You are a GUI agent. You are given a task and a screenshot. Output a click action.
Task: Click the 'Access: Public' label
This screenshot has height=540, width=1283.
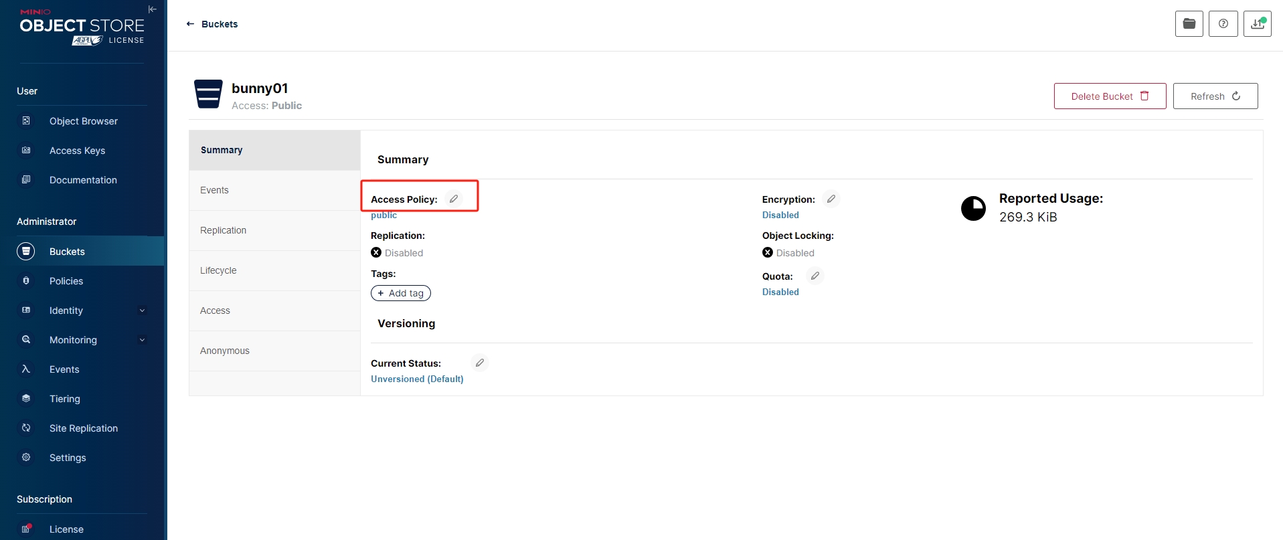(266, 106)
